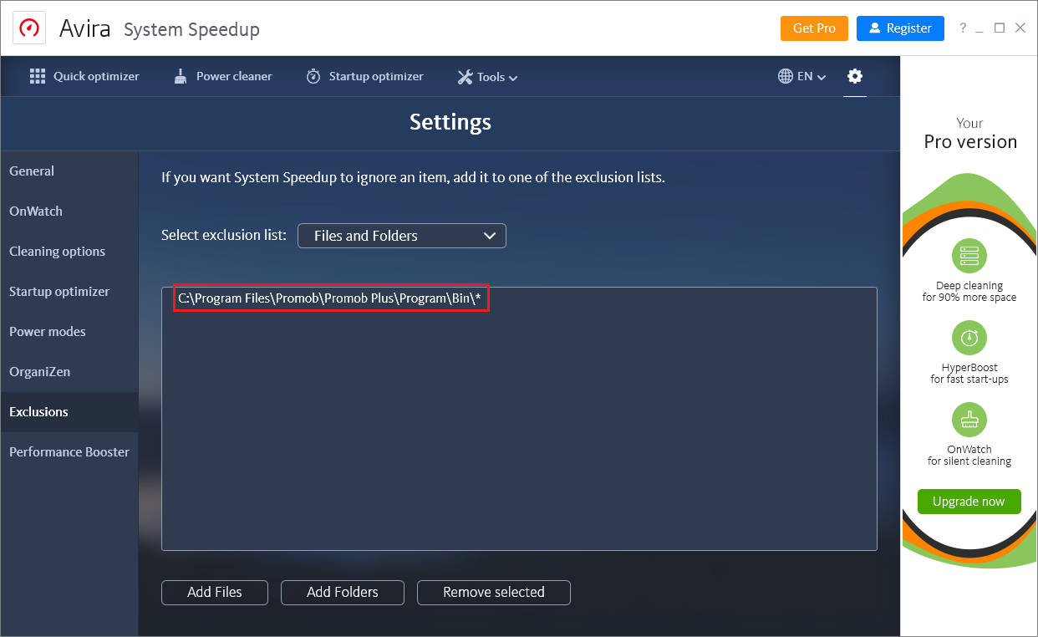1038x637 pixels.
Task: Open the Power cleaner tab
Action: (x=223, y=76)
